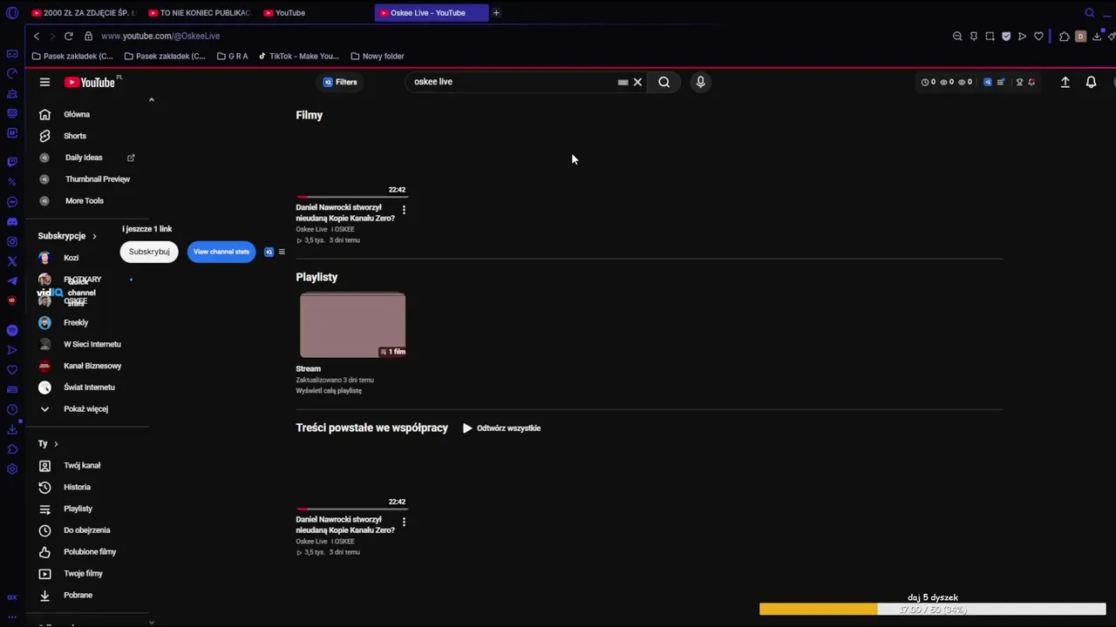
Task: Open the 'G R A' bookmark folder
Action: [231, 56]
